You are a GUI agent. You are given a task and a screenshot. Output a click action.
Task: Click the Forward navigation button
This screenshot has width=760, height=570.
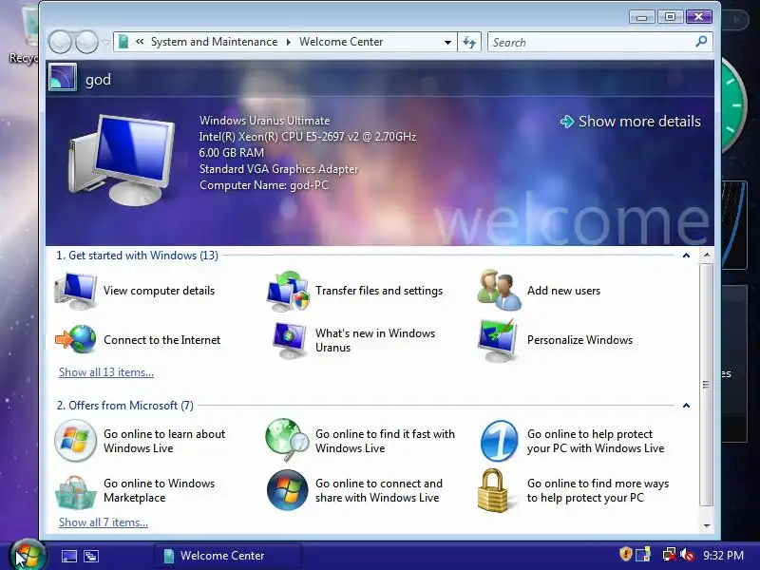click(86, 42)
